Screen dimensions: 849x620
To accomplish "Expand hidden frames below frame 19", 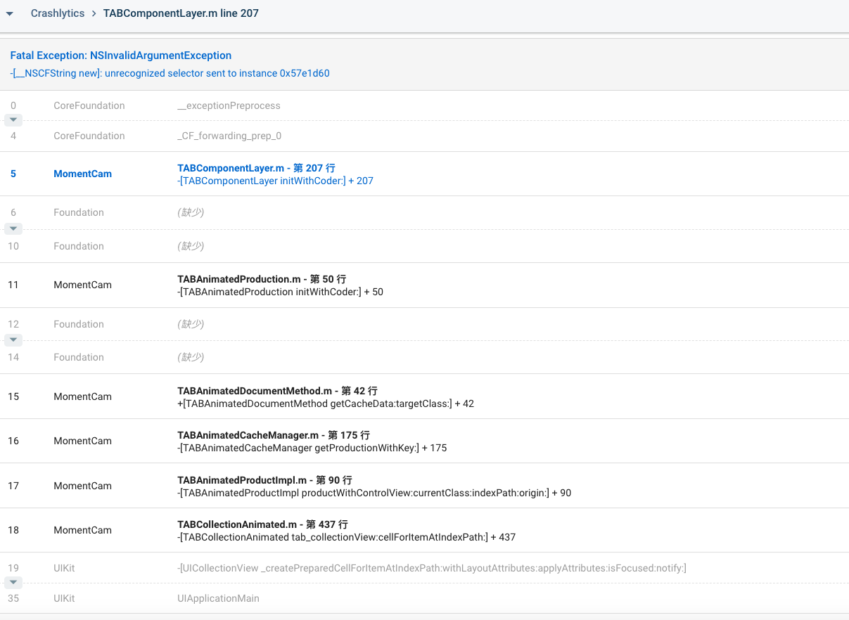I will [13, 583].
